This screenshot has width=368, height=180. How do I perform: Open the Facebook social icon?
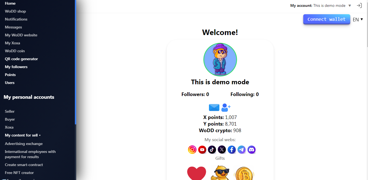[232, 150]
